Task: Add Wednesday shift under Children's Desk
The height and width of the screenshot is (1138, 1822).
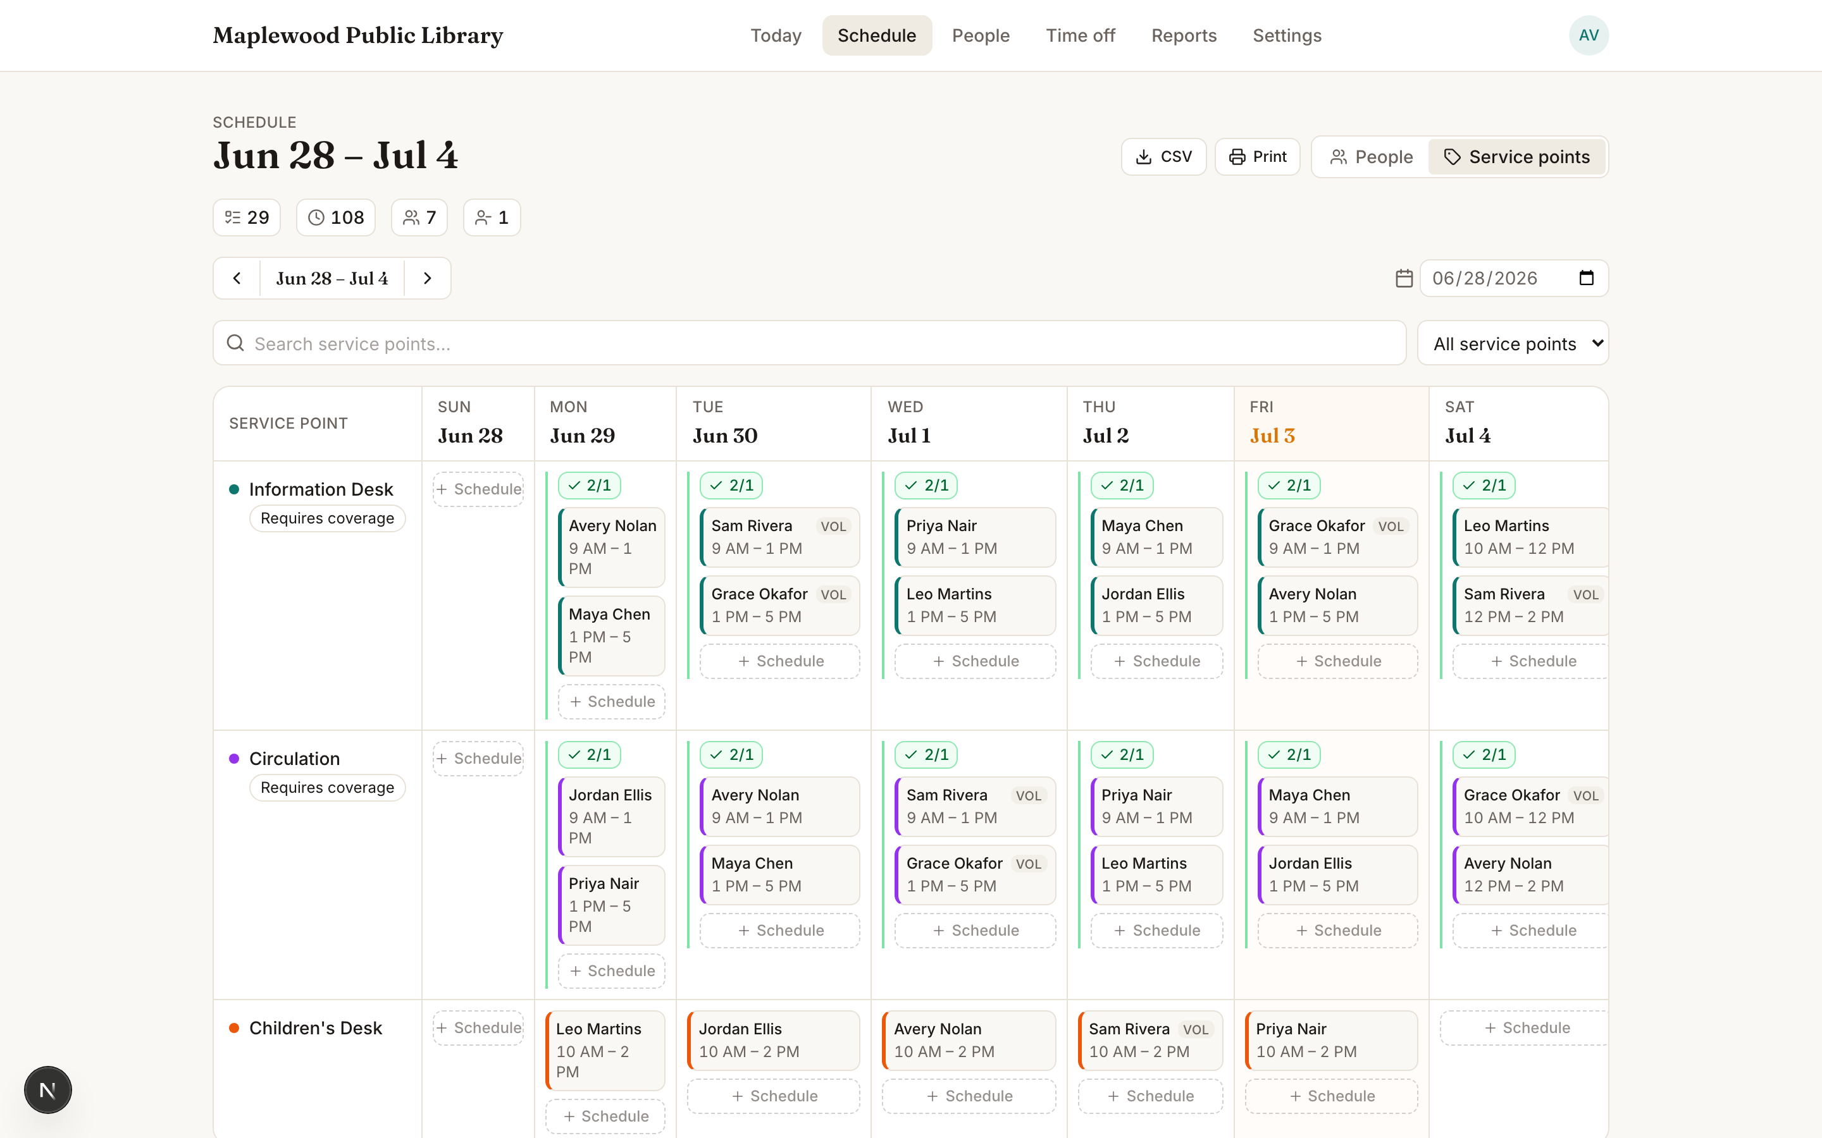Action: tap(969, 1096)
